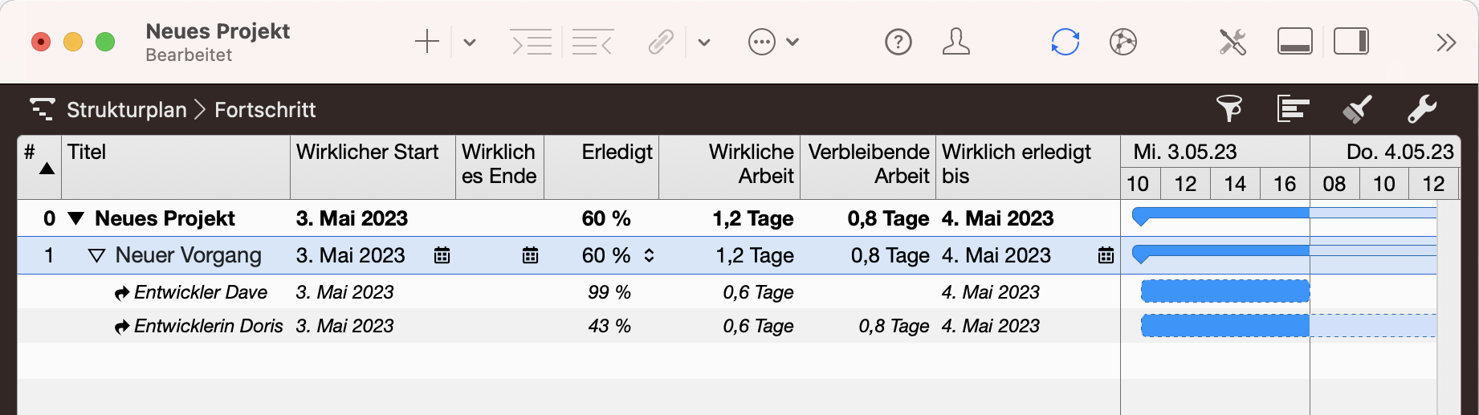Open the help question mark icon
The image size is (1479, 415).
898,42
